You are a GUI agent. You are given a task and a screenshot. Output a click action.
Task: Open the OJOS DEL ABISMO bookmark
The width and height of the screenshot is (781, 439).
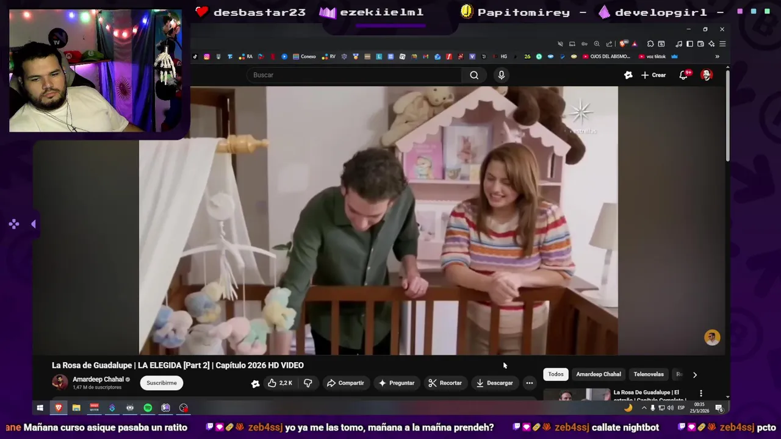tap(606, 57)
